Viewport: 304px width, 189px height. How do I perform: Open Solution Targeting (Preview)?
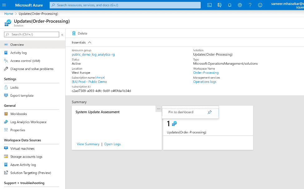(32, 173)
